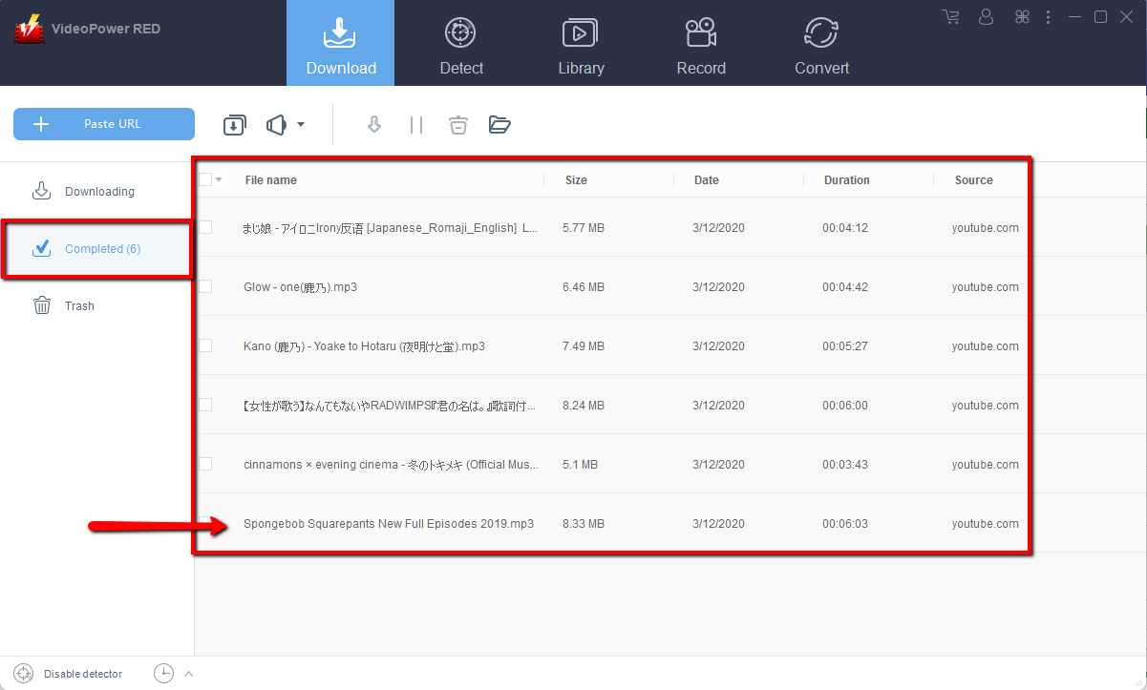1147x690 pixels.
Task: Click the Paste URL button
Action: coord(104,124)
